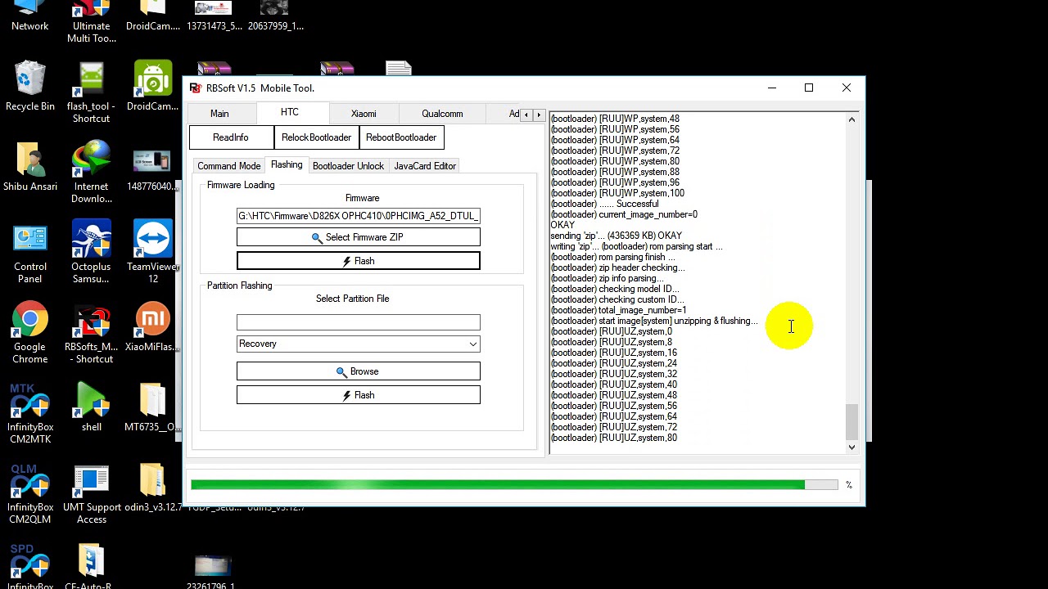Open InfinityBox CM2QLM desktop icon
This screenshot has height=589, width=1048.
[x=30, y=493]
